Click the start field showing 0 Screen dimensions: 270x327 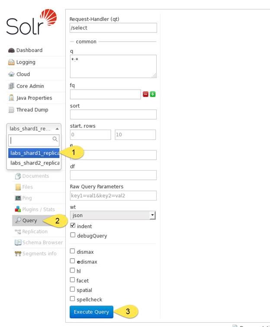pyautogui.click(x=90, y=135)
